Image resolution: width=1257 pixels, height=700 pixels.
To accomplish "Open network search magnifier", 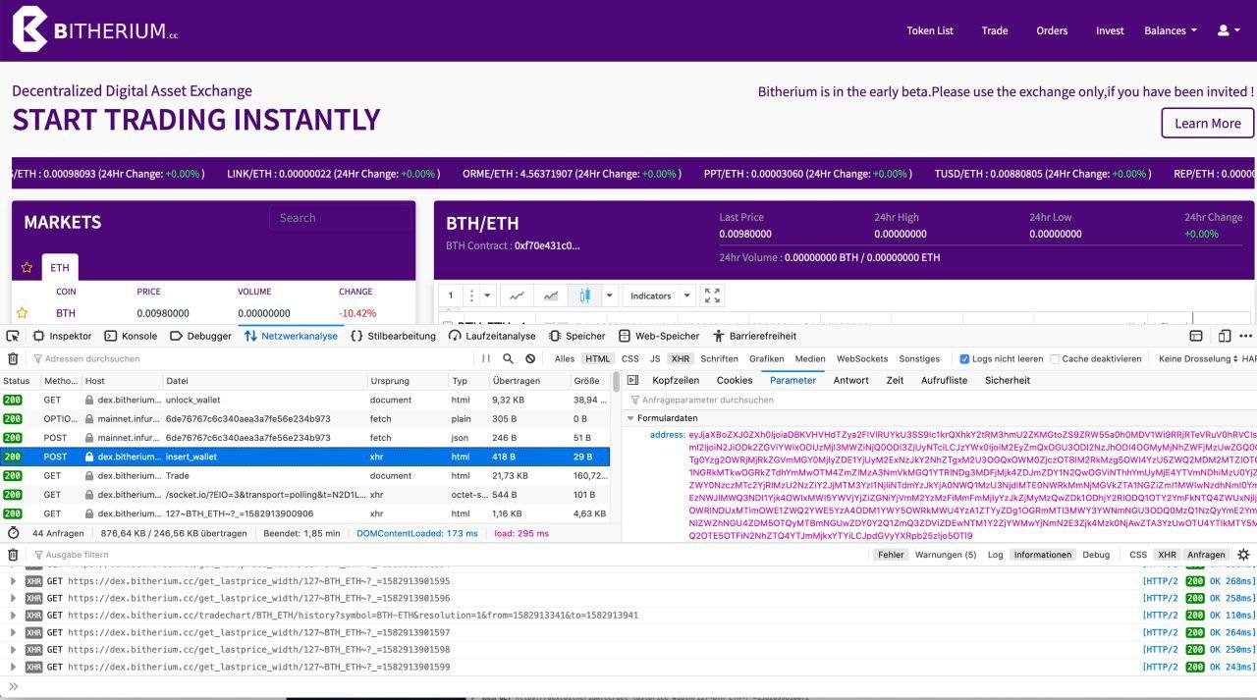I will coord(508,359).
